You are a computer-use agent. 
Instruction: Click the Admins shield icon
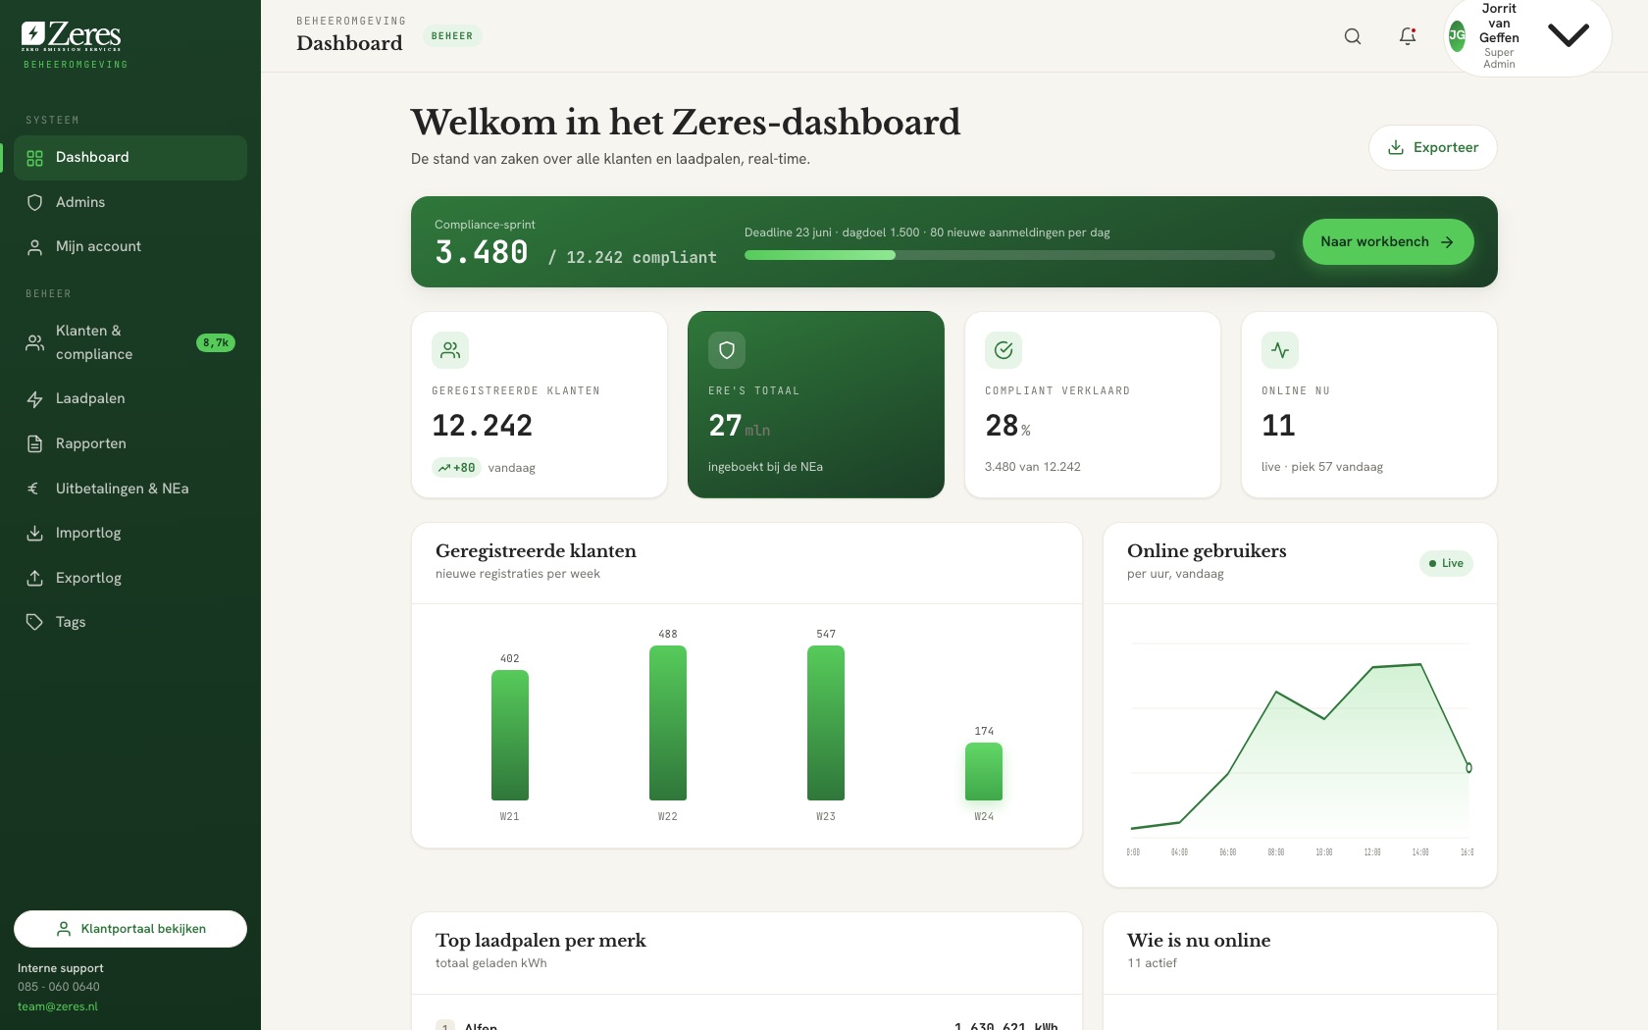pos(35,202)
